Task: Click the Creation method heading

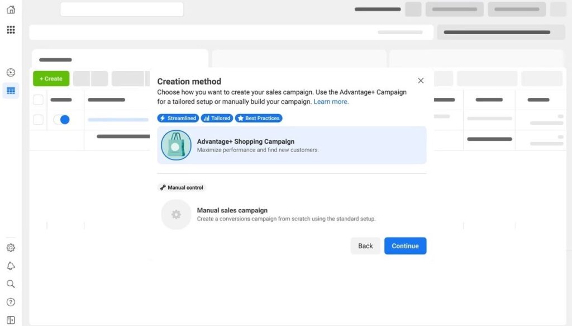Action: (x=189, y=82)
